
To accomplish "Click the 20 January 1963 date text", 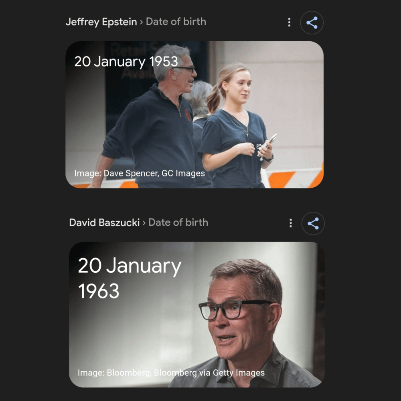I will coord(130,278).
